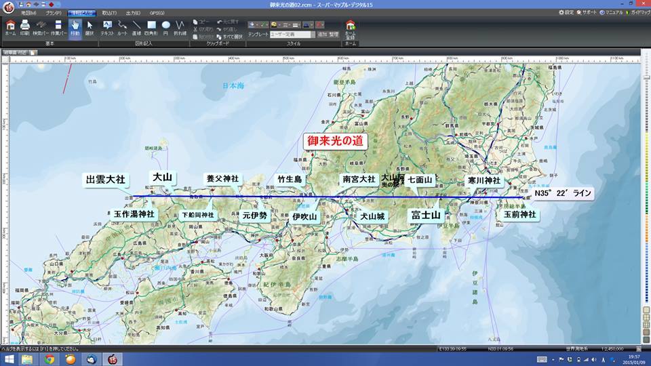This screenshot has height=366, width=651.
Task: Toggle the 作業バー (Work bar) panel
Action: (58, 27)
